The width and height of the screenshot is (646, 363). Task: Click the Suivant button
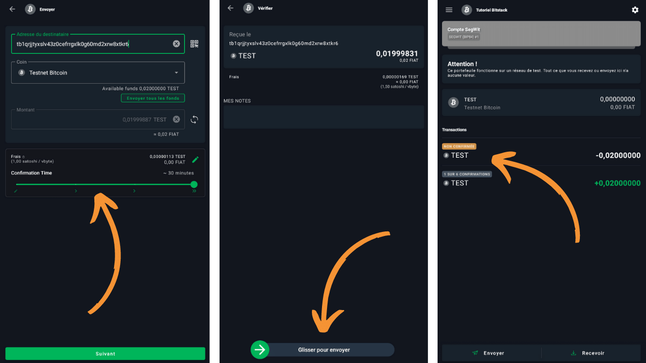pos(105,353)
